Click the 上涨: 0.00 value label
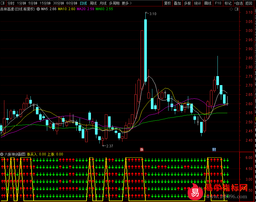Image resolution: width=256 pixels, height=202 pixels. point(55,154)
